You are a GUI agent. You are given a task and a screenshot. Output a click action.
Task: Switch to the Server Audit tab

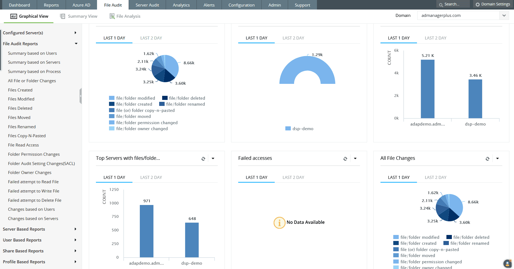147,5
